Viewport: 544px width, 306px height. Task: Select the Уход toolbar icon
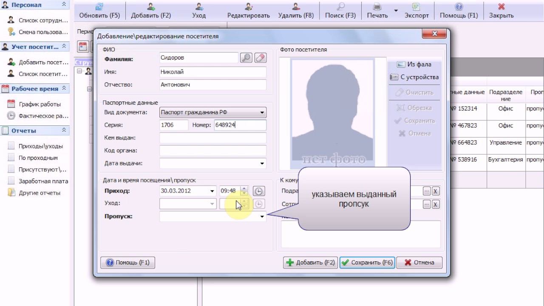click(198, 6)
